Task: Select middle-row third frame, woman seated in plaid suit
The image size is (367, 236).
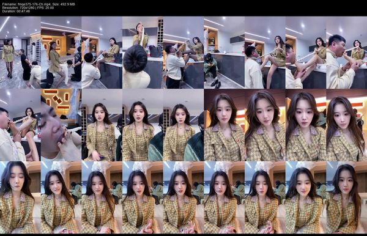Action: pyautogui.click(x=102, y=125)
